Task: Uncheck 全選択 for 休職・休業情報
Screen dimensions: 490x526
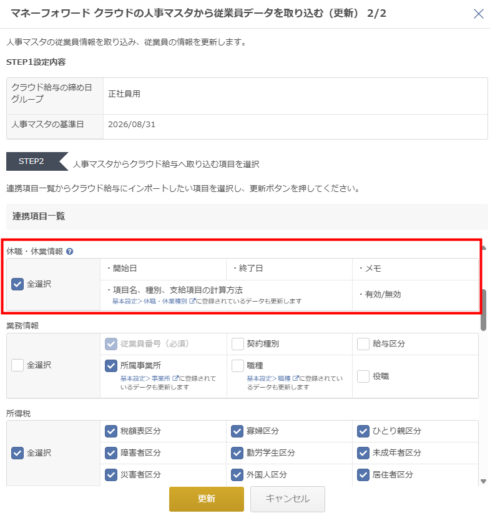Action: click(x=17, y=284)
